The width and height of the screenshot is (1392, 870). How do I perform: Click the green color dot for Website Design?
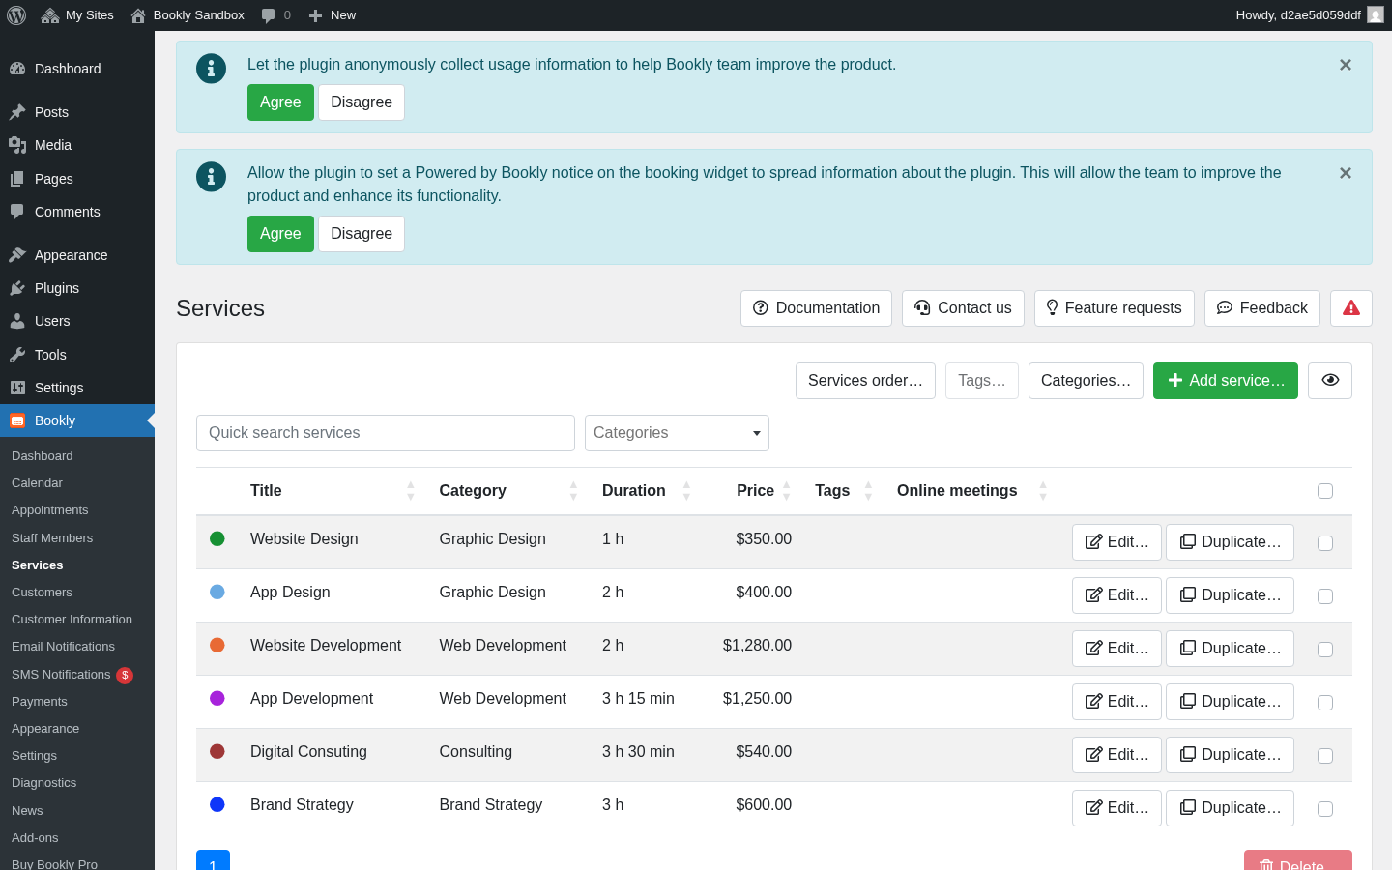click(x=217, y=538)
